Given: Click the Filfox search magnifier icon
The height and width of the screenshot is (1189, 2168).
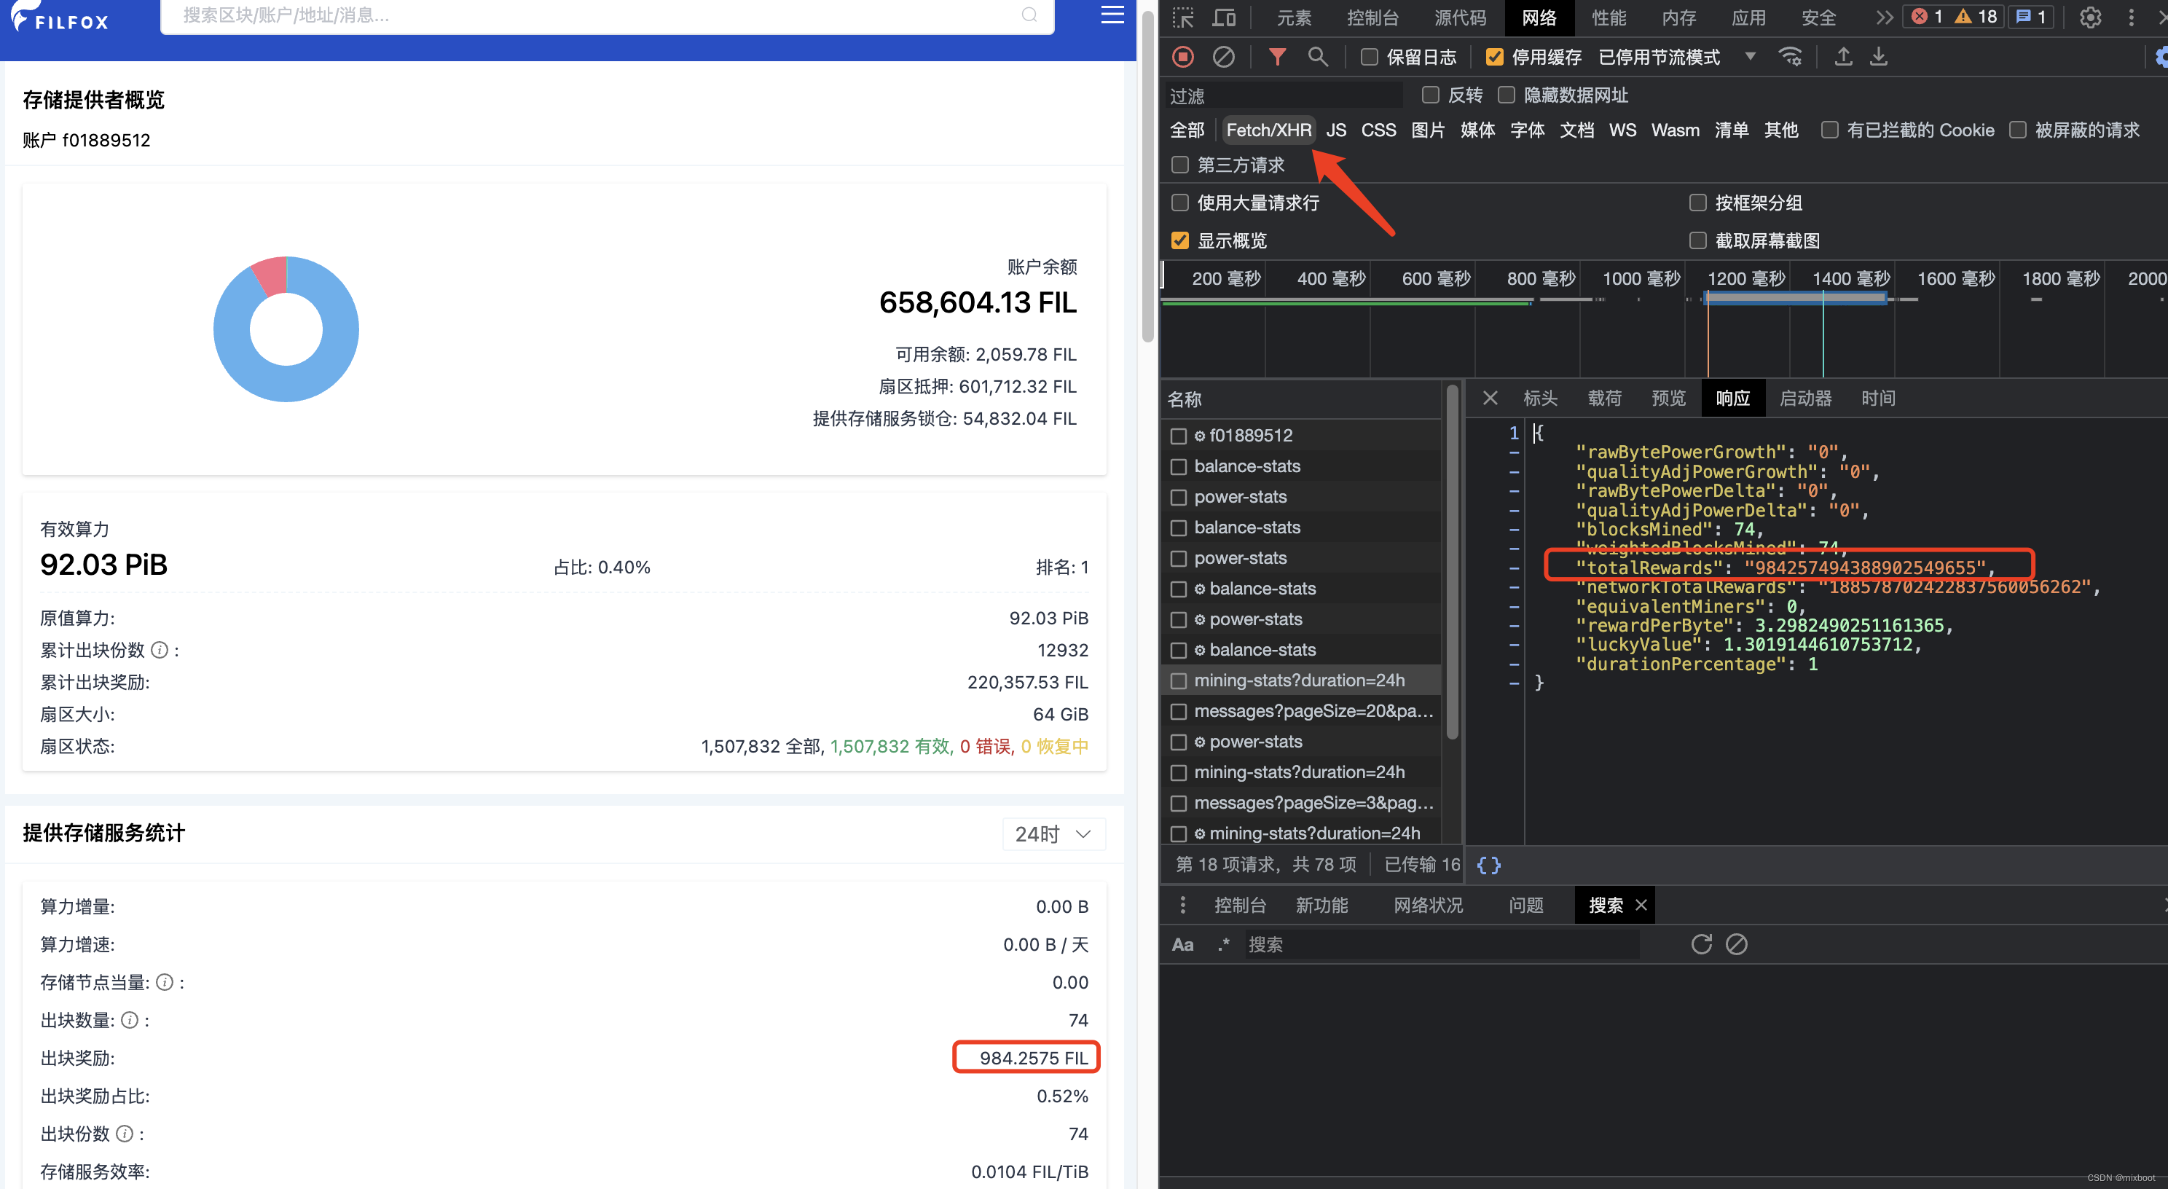Looking at the screenshot, I should (1029, 15).
